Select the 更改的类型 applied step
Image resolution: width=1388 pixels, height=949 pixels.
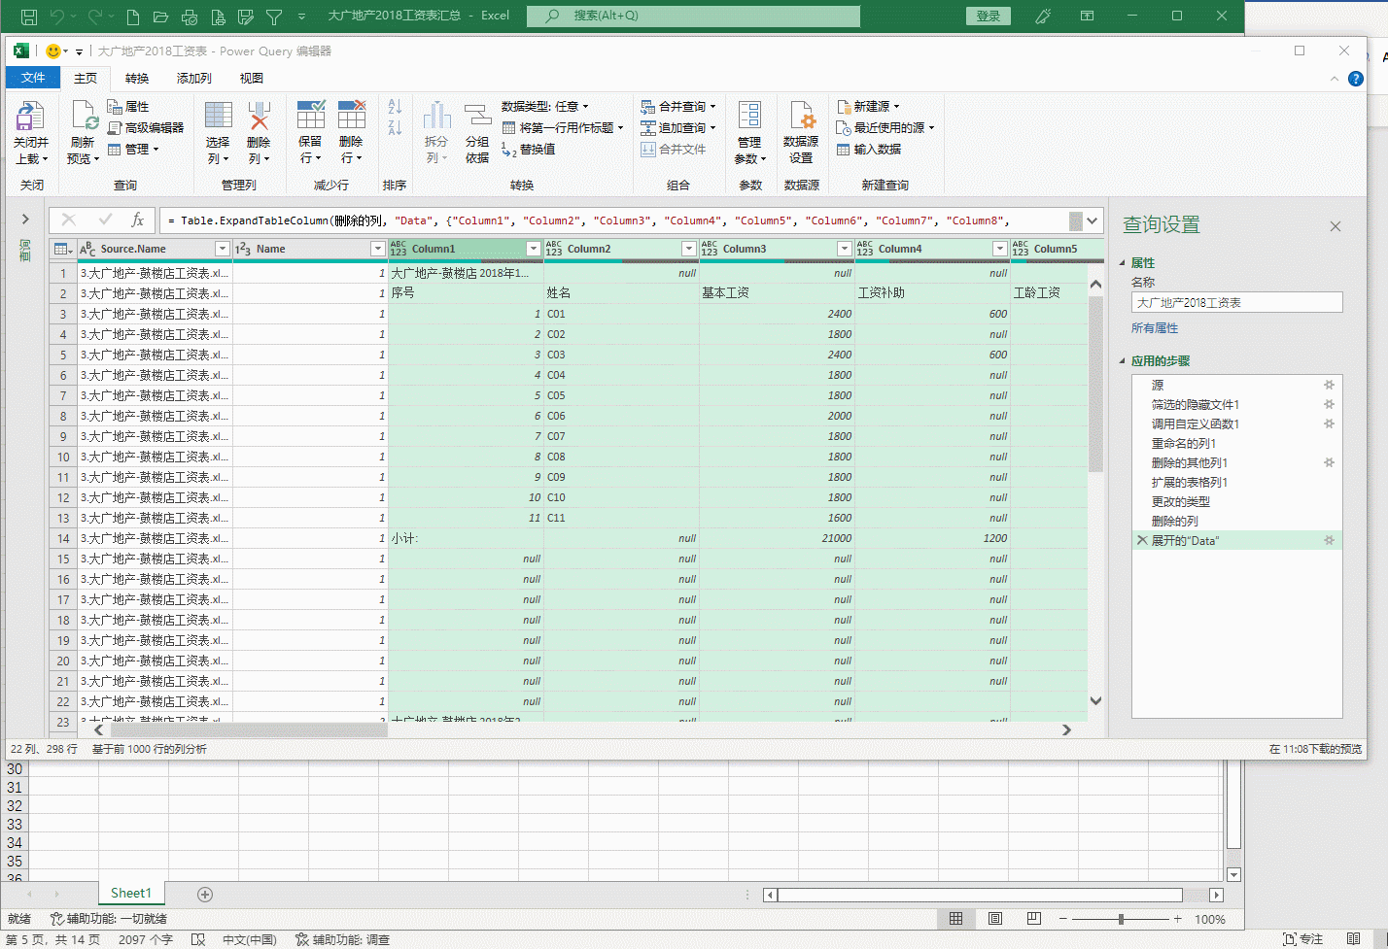[x=1181, y=501]
